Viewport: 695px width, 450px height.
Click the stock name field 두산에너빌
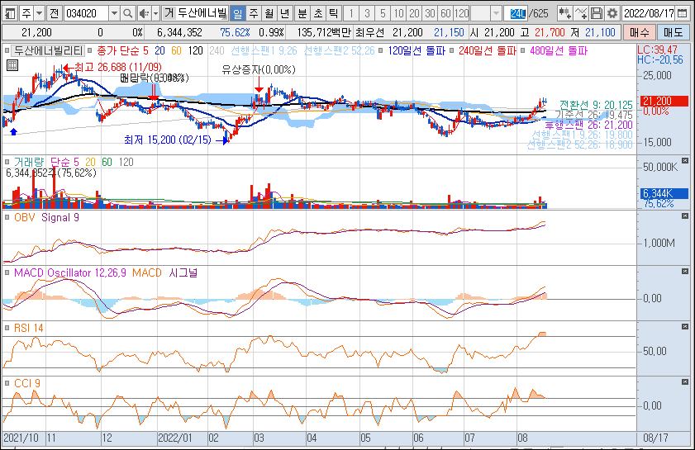coord(202,14)
